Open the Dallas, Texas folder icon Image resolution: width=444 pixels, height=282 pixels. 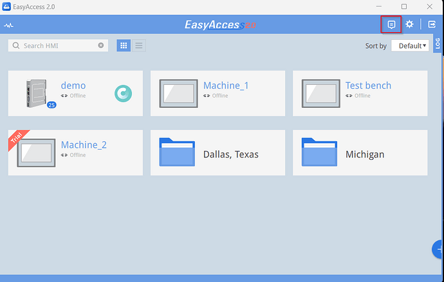pyautogui.click(x=177, y=152)
